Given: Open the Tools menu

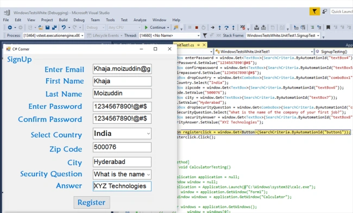Looking at the screenshot, I should [x=110, y=20].
